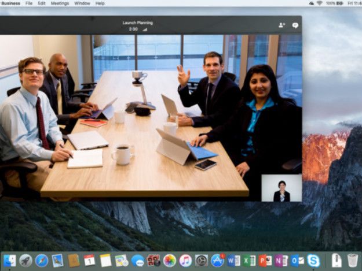
Task: Open the Meetings menu
Action: click(x=60, y=3)
